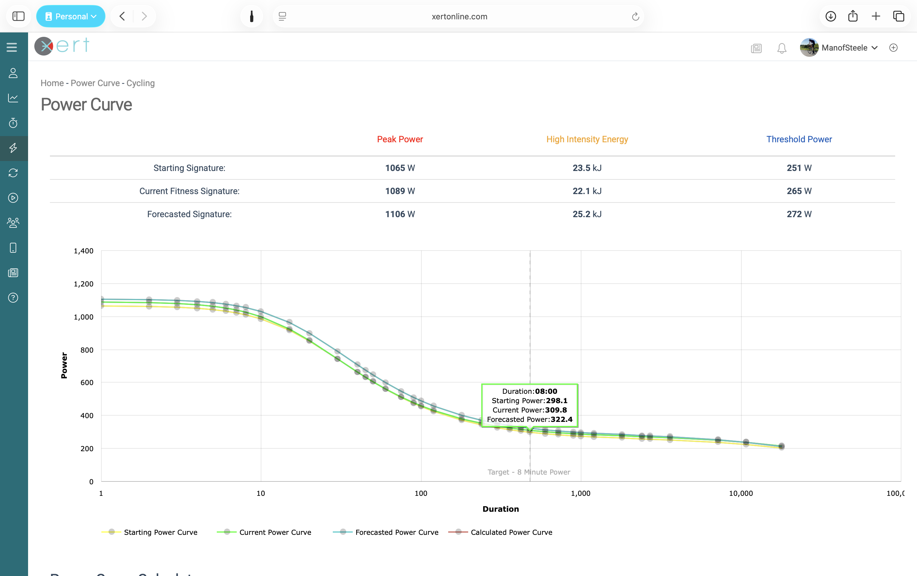Click the Forecasted 272 W threshold value
917x576 pixels.
[x=799, y=214]
